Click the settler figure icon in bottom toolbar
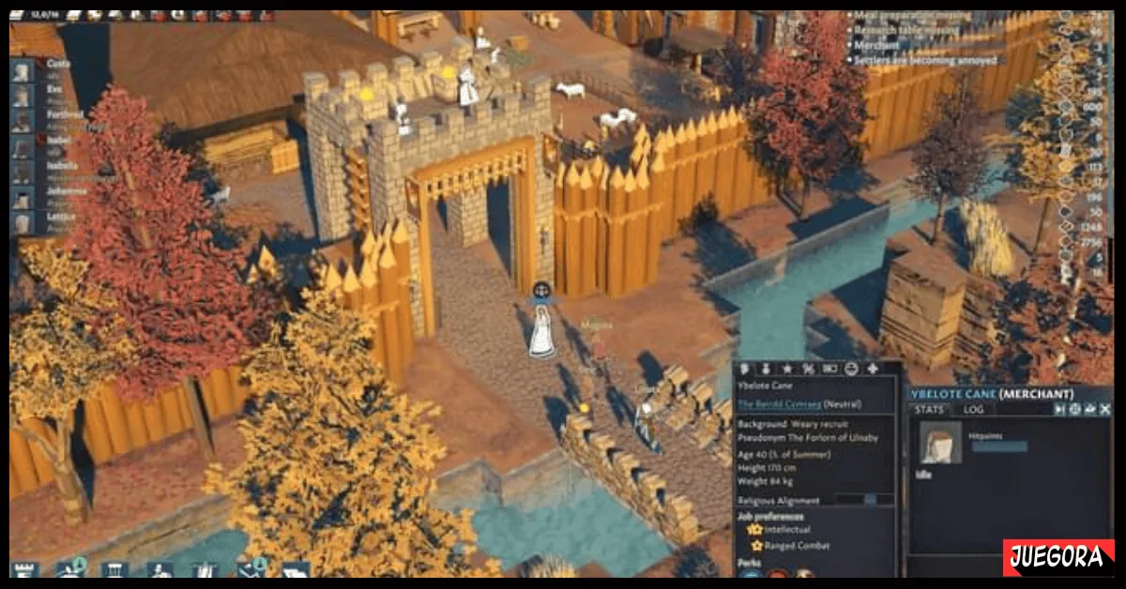1126x589 pixels. pyautogui.click(x=160, y=569)
